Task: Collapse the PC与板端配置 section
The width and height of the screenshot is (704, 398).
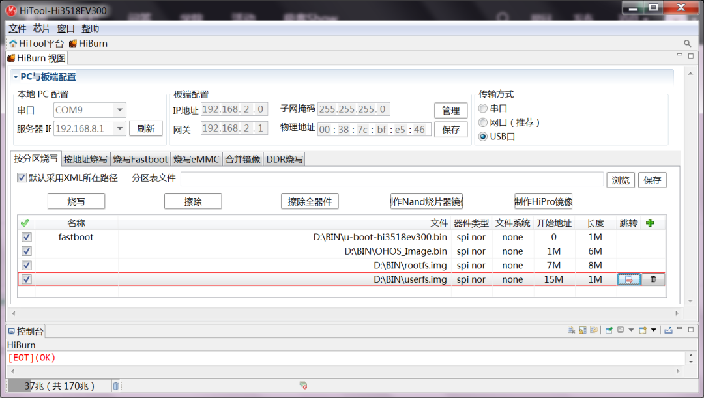Action: pyautogui.click(x=16, y=77)
